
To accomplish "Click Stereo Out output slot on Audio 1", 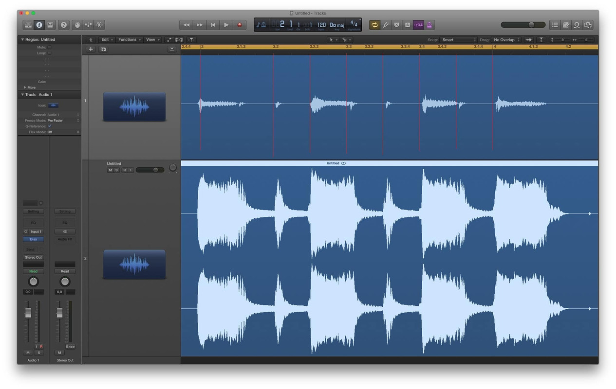I will [x=33, y=257].
